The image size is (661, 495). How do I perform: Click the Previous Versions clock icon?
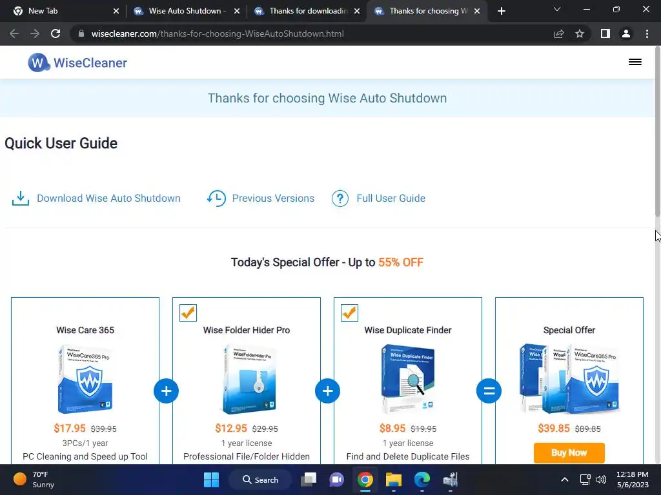click(x=216, y=199)
